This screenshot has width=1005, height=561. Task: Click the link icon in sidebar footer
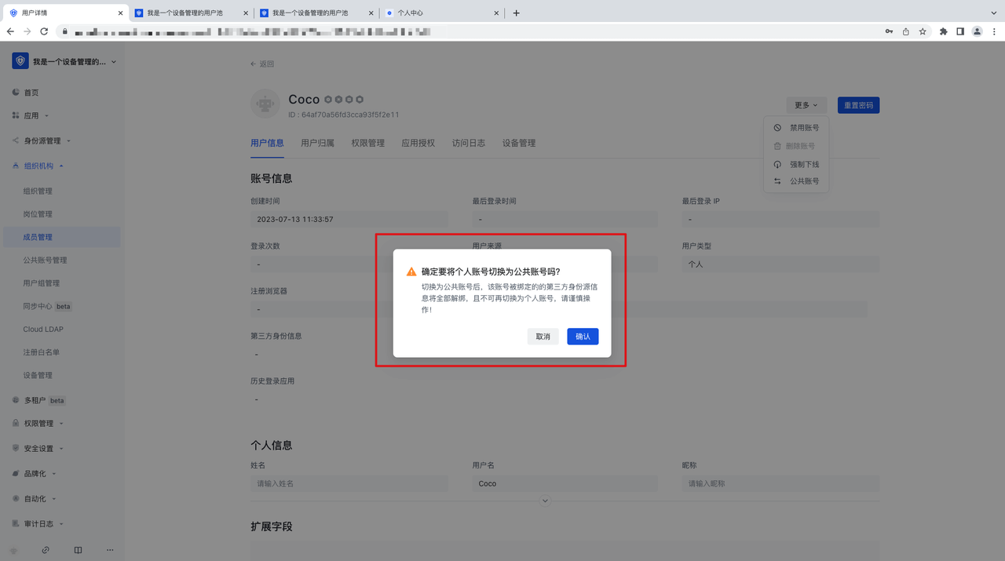46,550
